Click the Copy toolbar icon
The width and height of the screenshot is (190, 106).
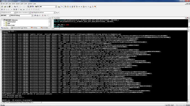point(15,7)
